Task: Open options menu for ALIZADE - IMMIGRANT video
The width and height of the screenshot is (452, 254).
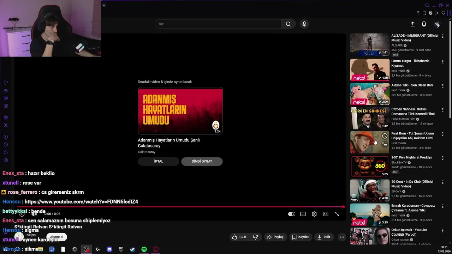Action: [x=442, y=36]
